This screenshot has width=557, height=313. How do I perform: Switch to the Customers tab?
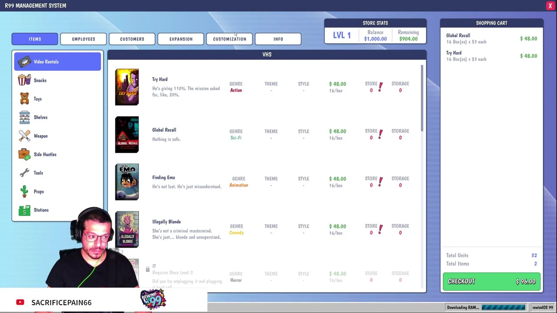coord(132,39)
